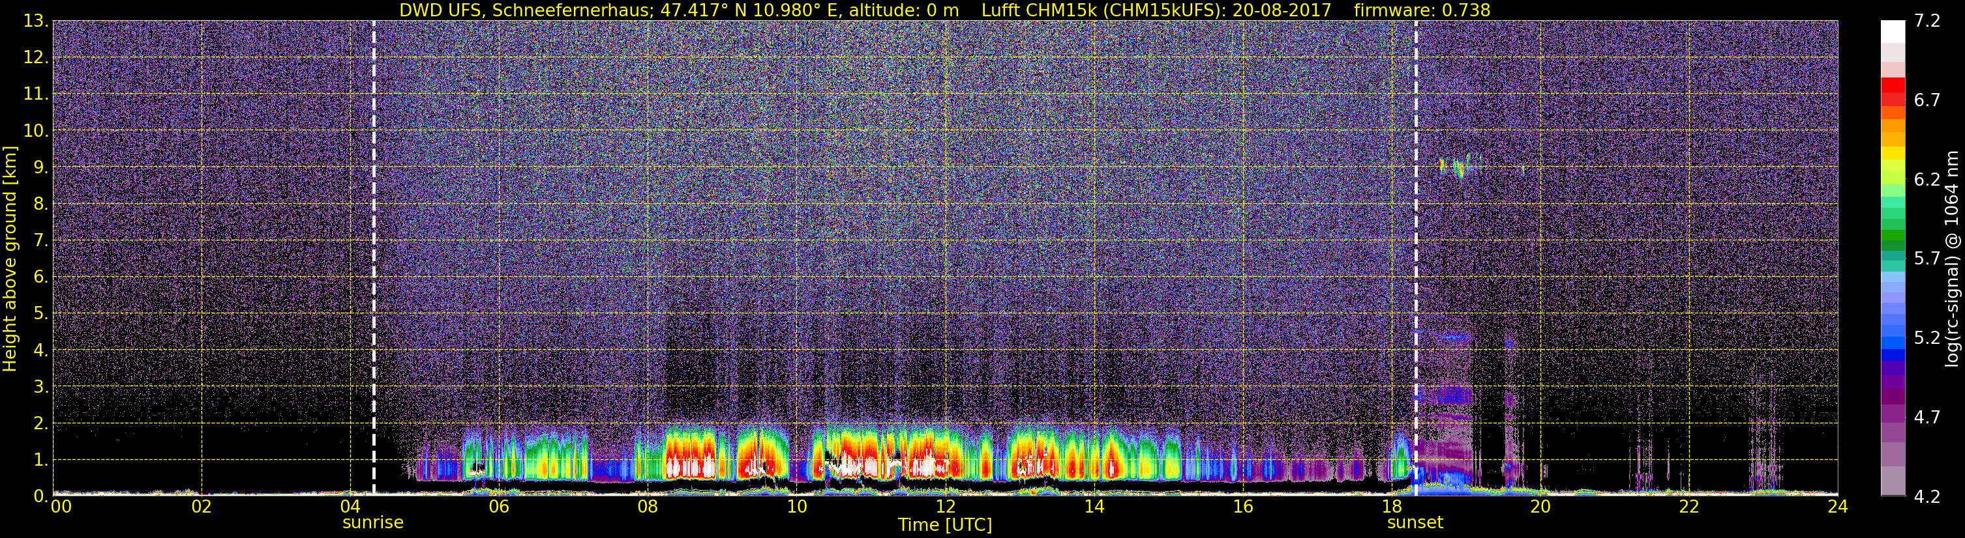The height and width of the screenshot is (538, 1965).
Task: Click the 14 tick label on time axis
Action: click(1094, 507)
